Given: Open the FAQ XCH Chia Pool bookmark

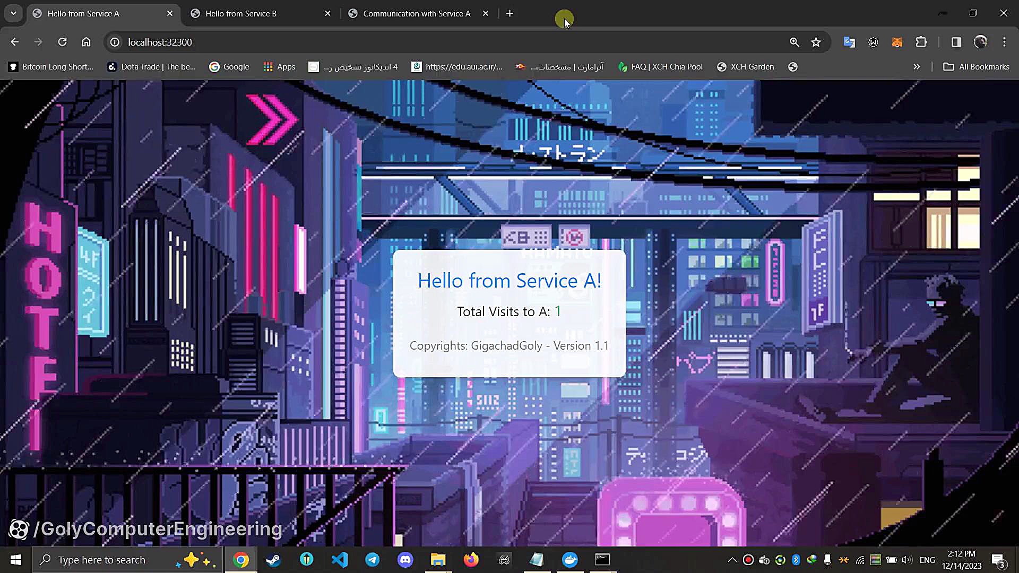Looking at the screenshot, I should pyautogui.click(x=660, y=67).
